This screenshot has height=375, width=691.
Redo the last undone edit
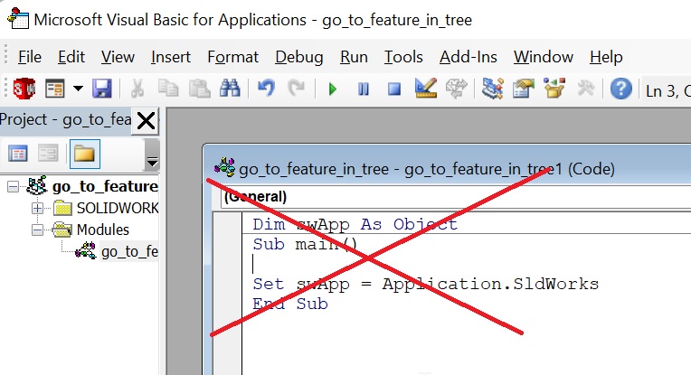coord(297,89)
